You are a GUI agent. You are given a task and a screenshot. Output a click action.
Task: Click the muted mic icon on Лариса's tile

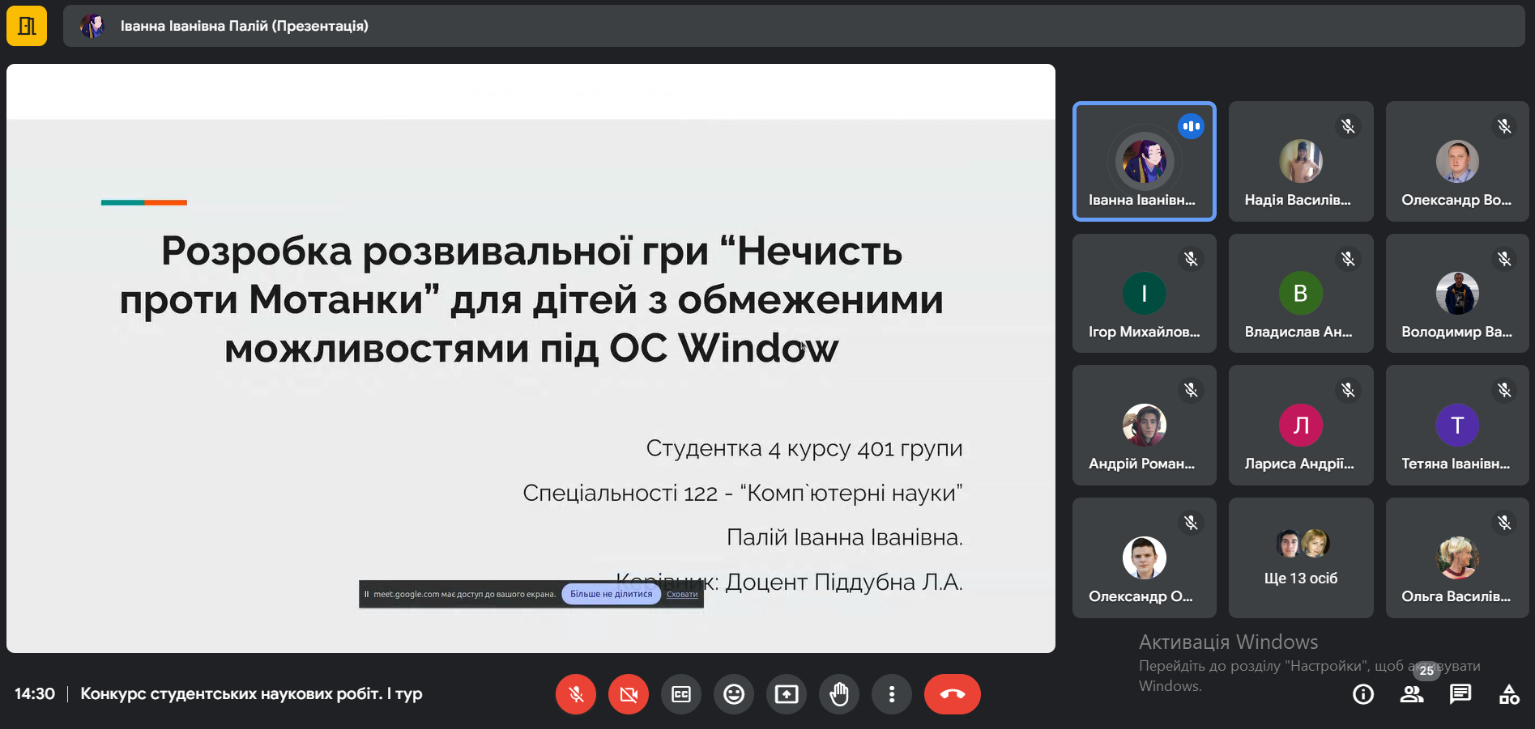coord(1348,390)
